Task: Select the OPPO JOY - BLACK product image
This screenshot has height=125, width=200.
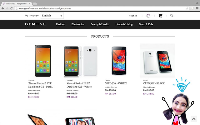Action: 157,61
